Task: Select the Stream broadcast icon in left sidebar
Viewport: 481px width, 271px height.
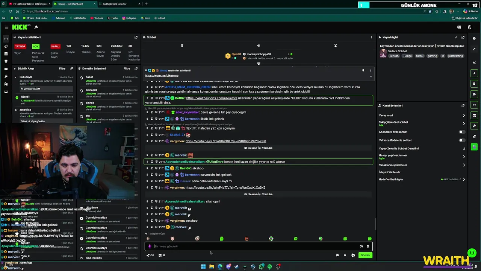Action: coord(6,39)
